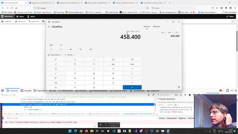
Task: Click the CE clear entry key
Action: tap(113, 60)
